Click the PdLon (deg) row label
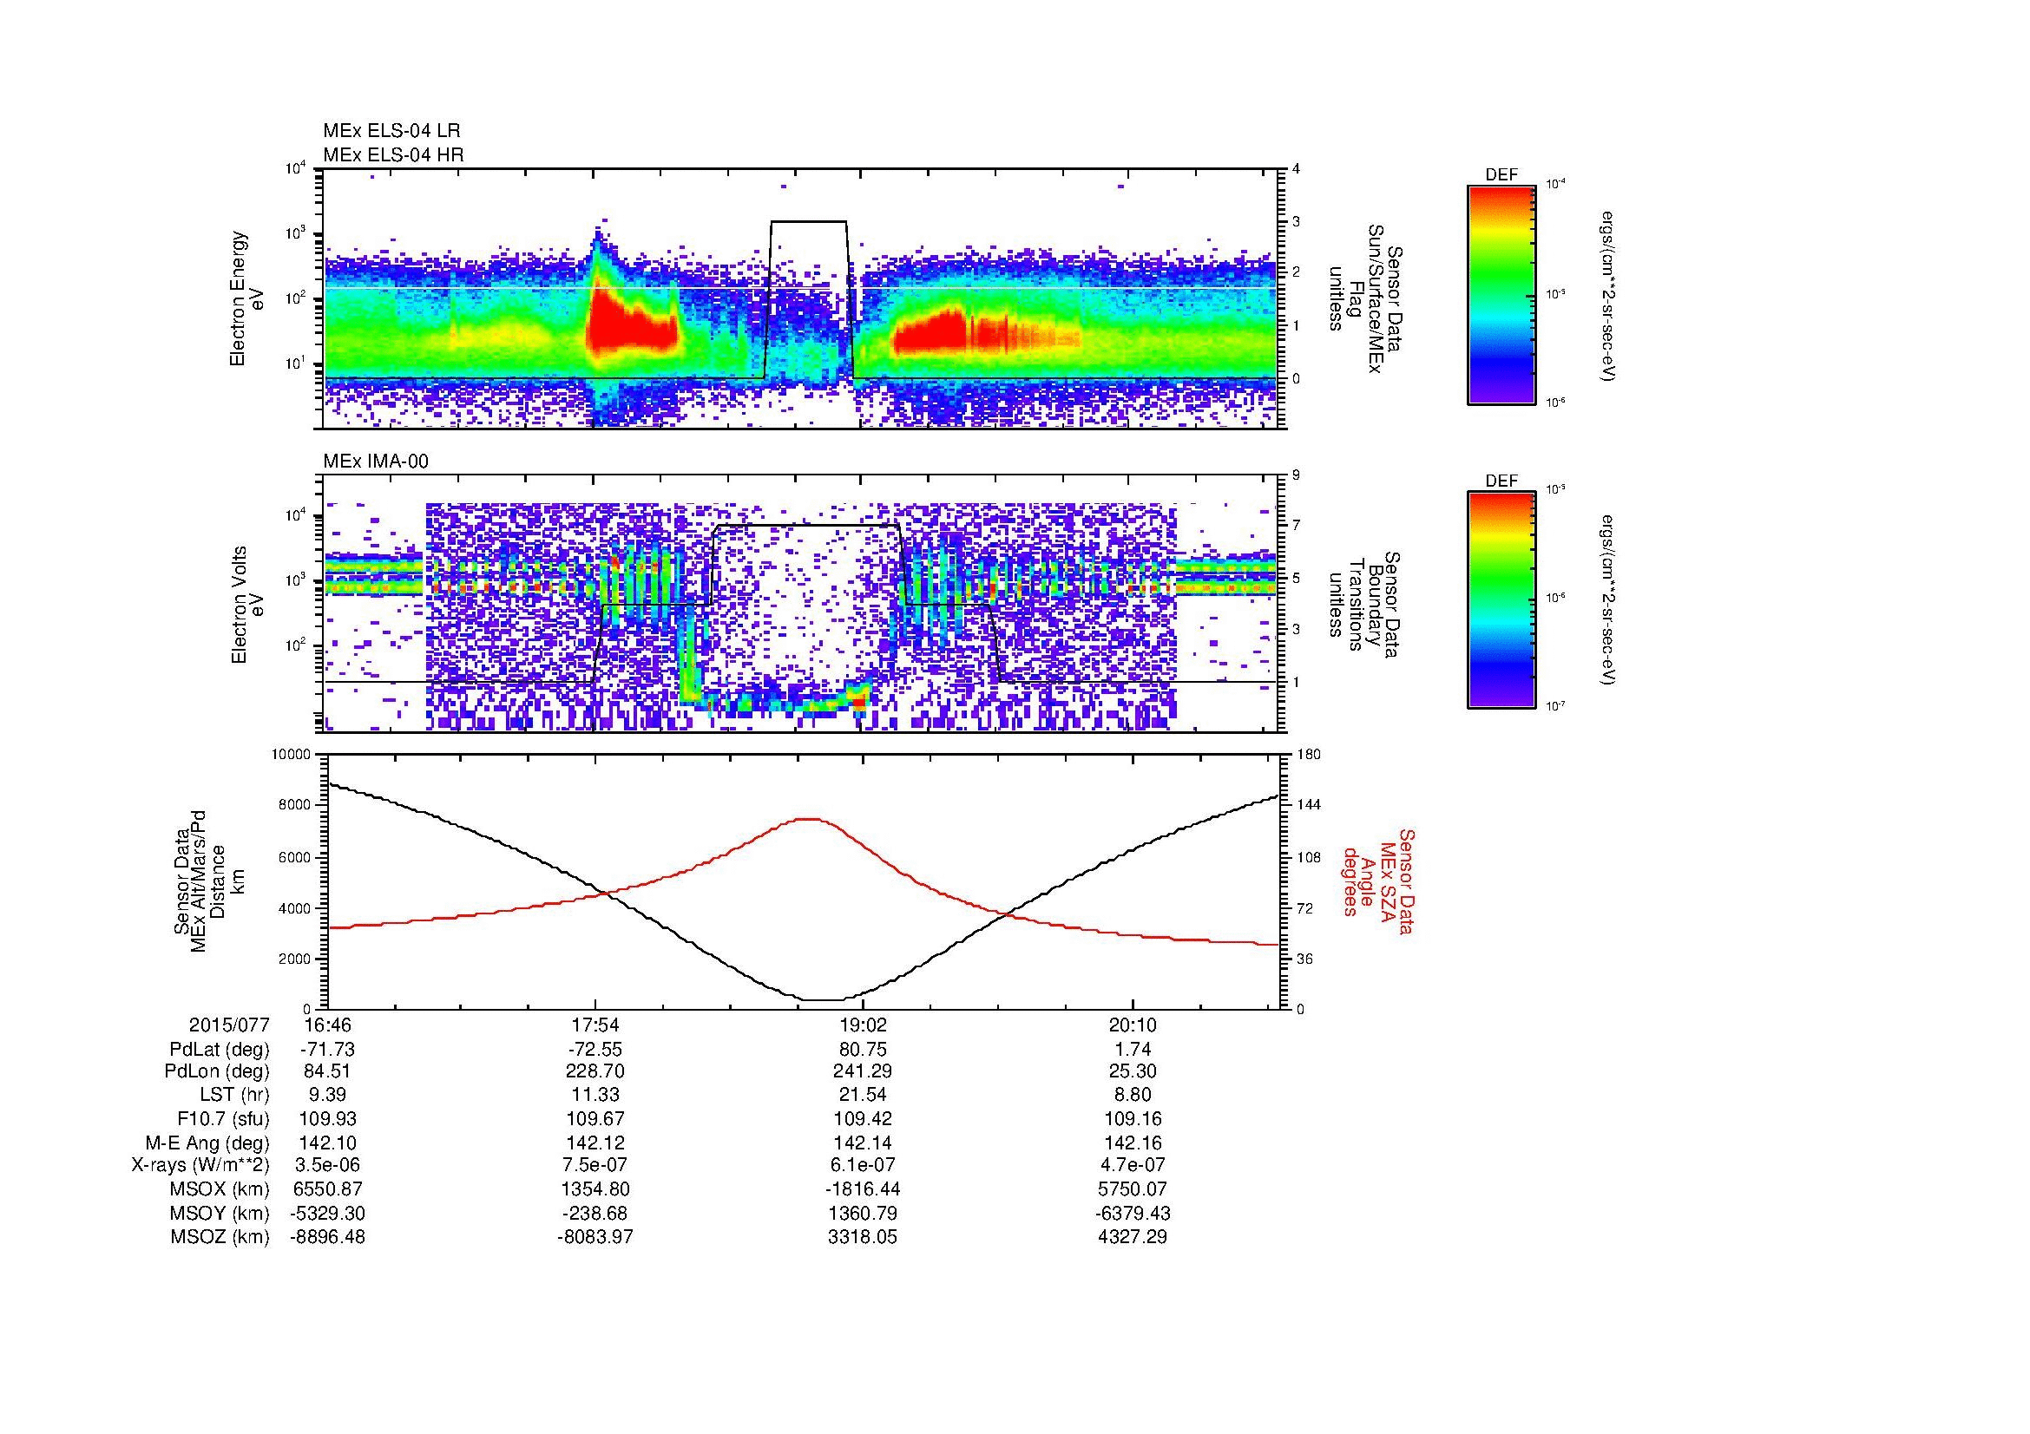Viewport: 2030px width, 1434px height. pyautogui.click(x=217, y=1071)
